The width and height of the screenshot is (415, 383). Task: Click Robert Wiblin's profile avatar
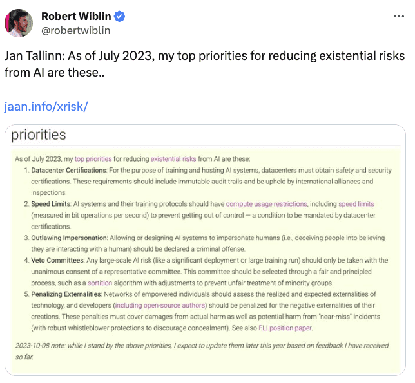[19, 23]
